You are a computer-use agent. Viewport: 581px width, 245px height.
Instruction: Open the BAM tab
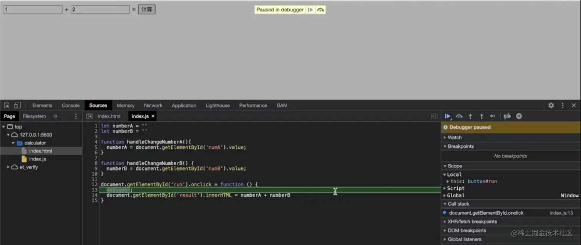pyautogui.click(x=282, y=105)
